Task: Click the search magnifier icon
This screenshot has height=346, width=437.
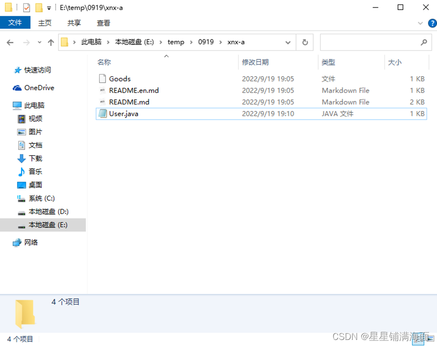Action: [x=424, y=42]
